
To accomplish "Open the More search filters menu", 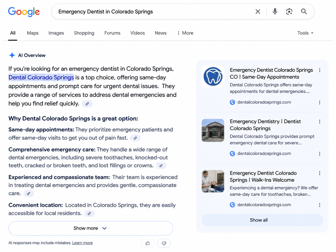I will pos(185,33).
